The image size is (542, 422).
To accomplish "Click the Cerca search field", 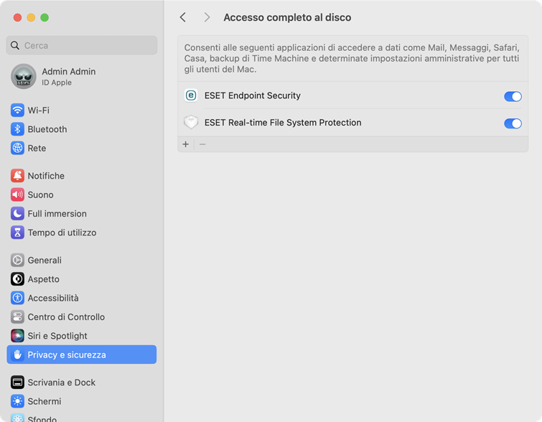I will click(82, 45).
